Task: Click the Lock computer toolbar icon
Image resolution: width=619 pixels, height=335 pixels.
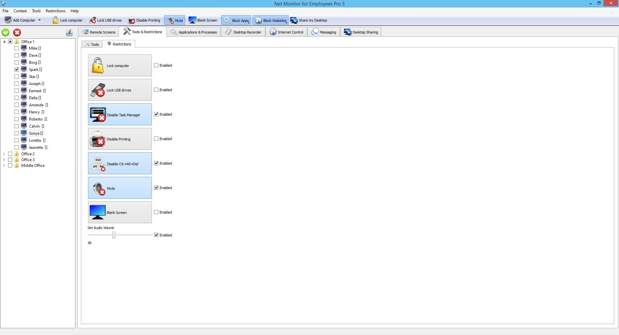Action: (x=55, y=20)
